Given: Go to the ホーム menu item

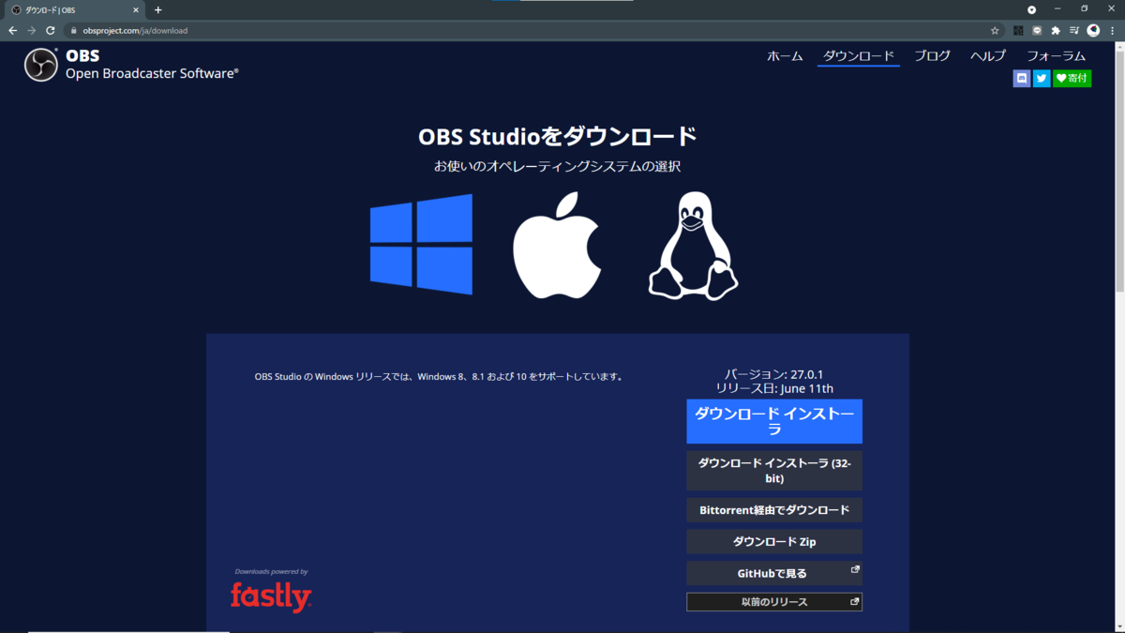Looking at the screenshot, I should click(x=785, y=56).
